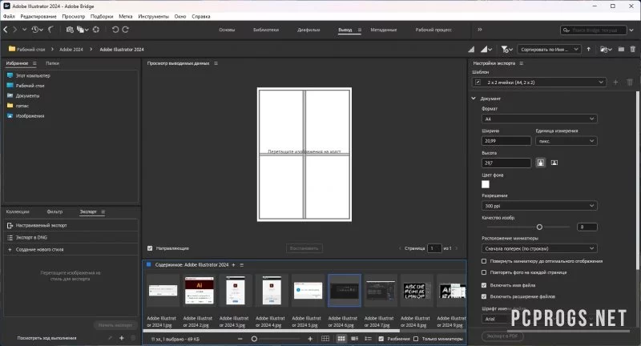Click Настраиваемый экспорт preset
This screenshot has height=346, width=641.
(71, 225)
